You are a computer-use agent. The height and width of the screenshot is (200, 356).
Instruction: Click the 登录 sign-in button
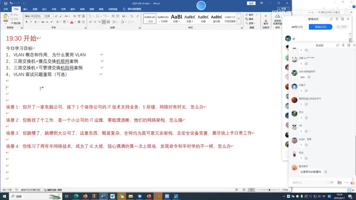(251, 3)
